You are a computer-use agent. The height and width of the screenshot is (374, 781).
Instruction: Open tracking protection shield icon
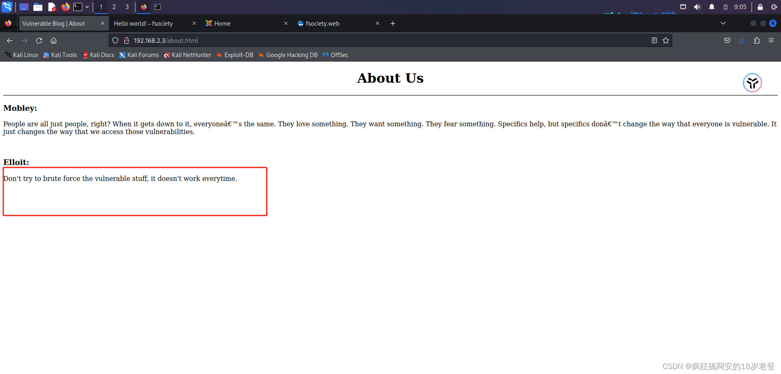click(x=115, y=40)
